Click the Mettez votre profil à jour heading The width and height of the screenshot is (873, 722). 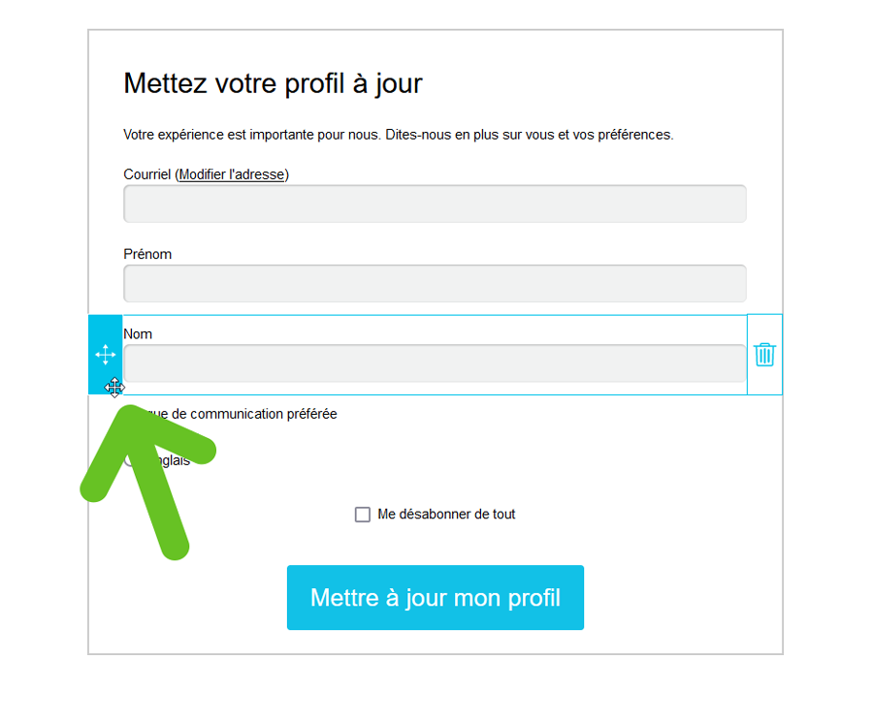coord(273,83)
